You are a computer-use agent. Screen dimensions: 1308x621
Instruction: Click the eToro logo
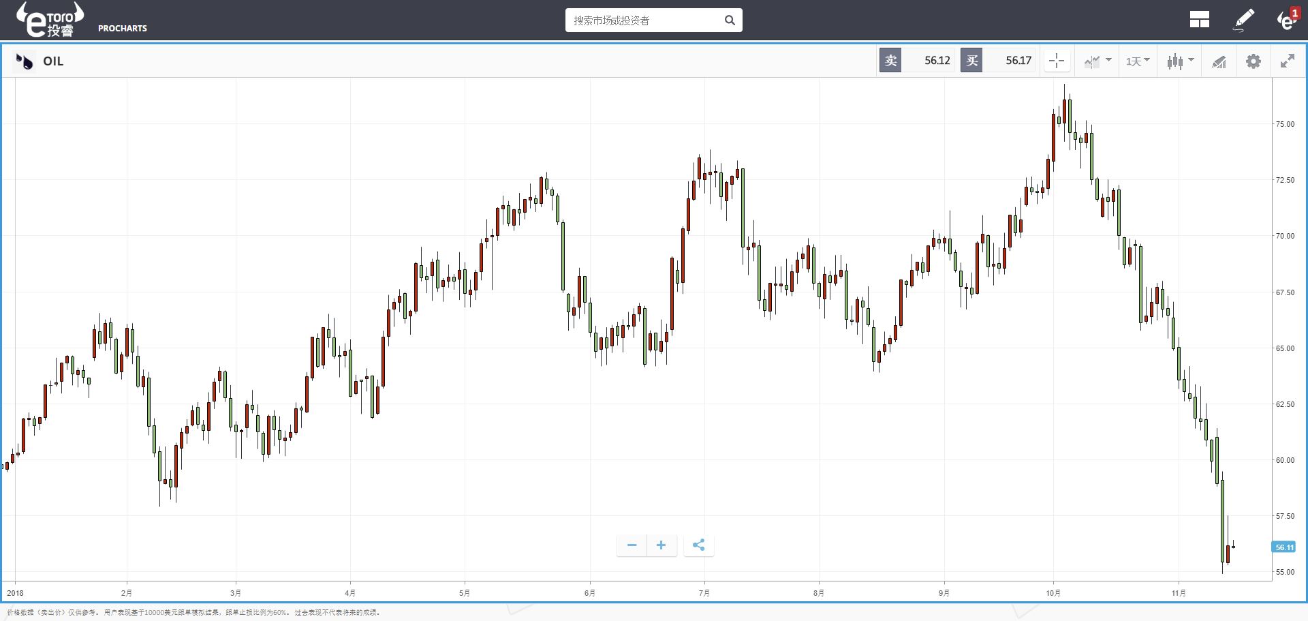click(x=50, y=20)
